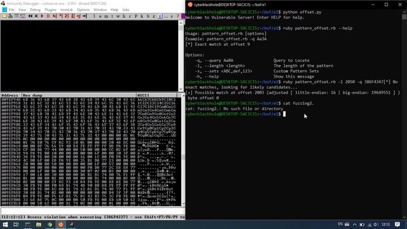Open the Jobs menu
Screen dimensions: 407x229
[126, 10]
